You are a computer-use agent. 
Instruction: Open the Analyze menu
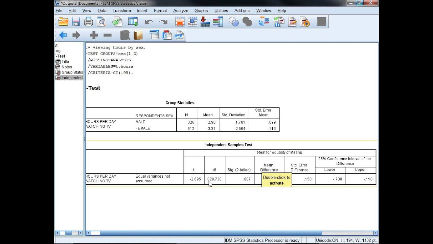[181, 11]
